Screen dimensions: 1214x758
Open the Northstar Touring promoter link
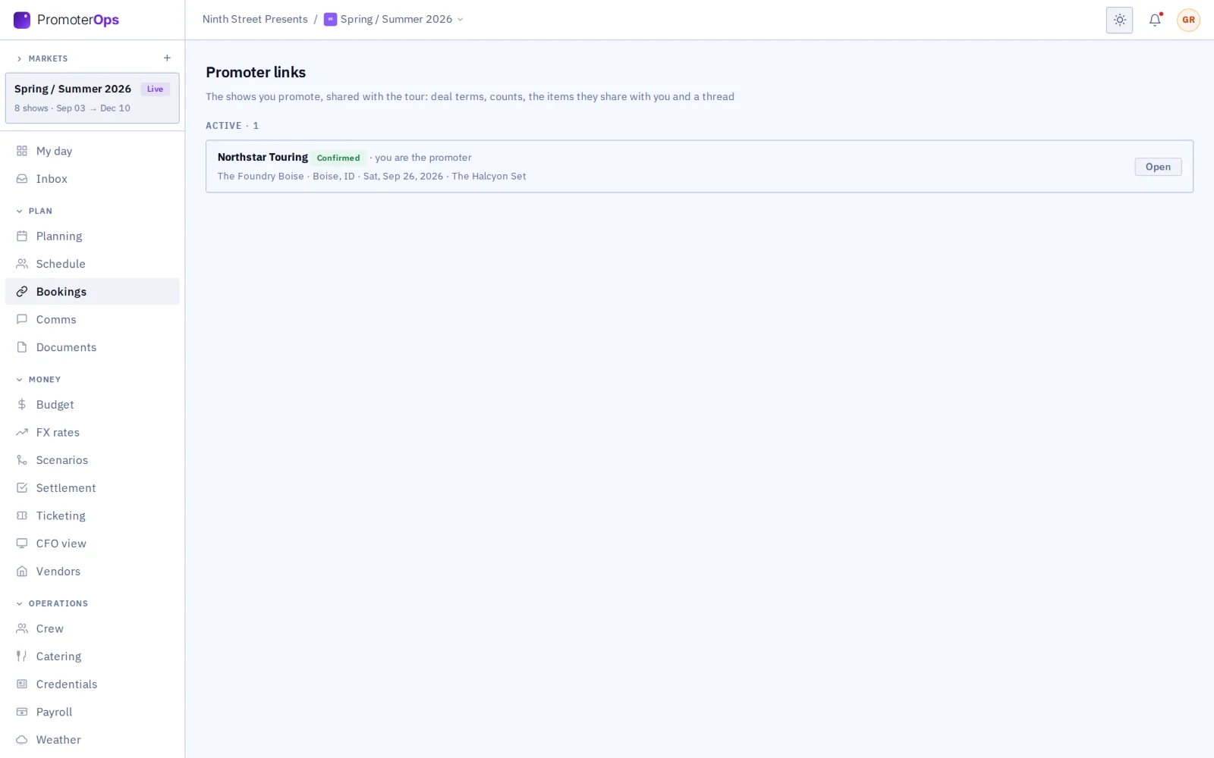click(1158, 167)
